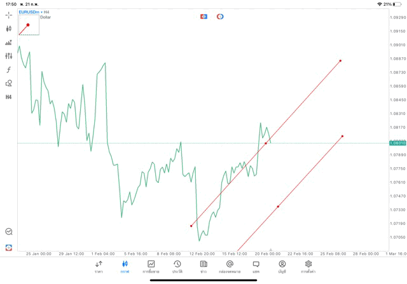Open the trade (การซื้อขาย) tab
This screenshot has height=284, width=407.
[151, 266]
